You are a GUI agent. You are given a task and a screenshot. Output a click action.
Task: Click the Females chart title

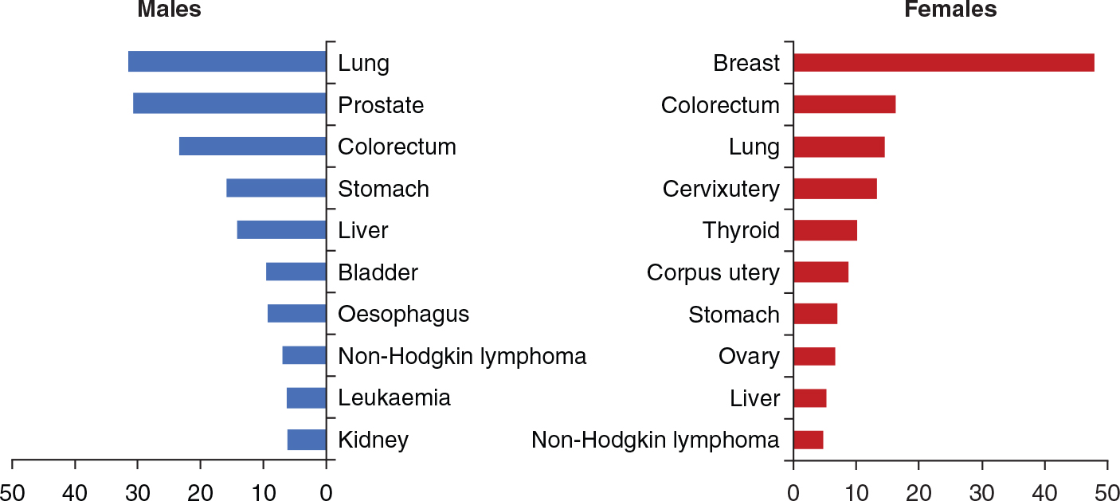[950, 10]
